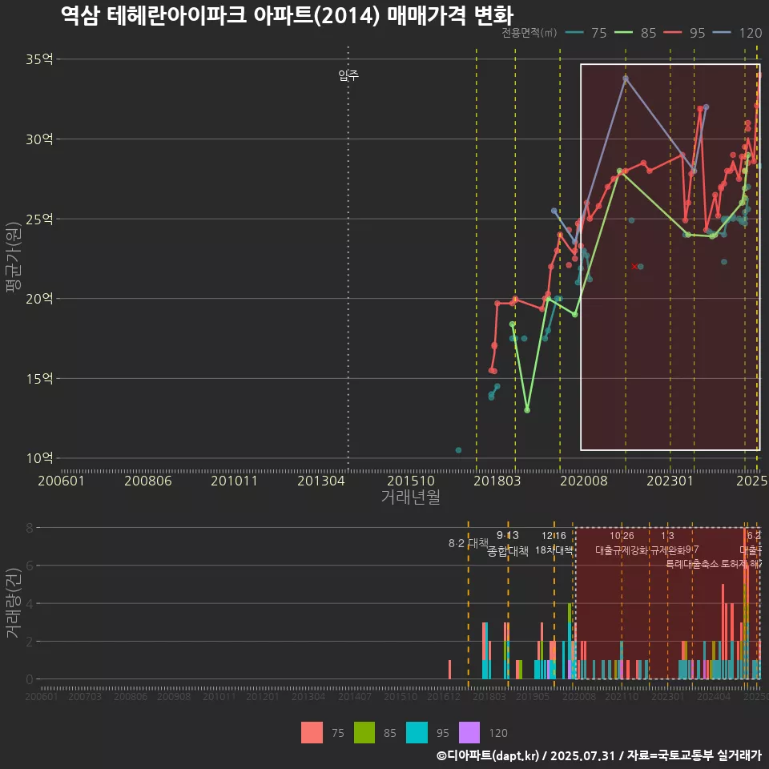769x769 pixels.
Task: Click the isolated teal point near 10.5억
Action: [x=458, y=450]
